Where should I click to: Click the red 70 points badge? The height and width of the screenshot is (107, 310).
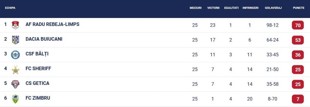tap(298, 25)
